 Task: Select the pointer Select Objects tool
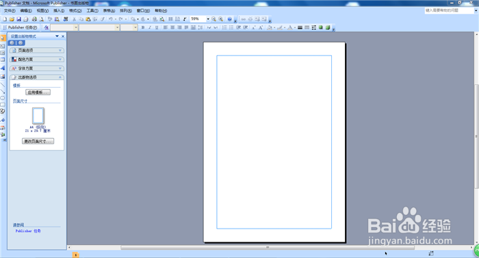point(3,38)
